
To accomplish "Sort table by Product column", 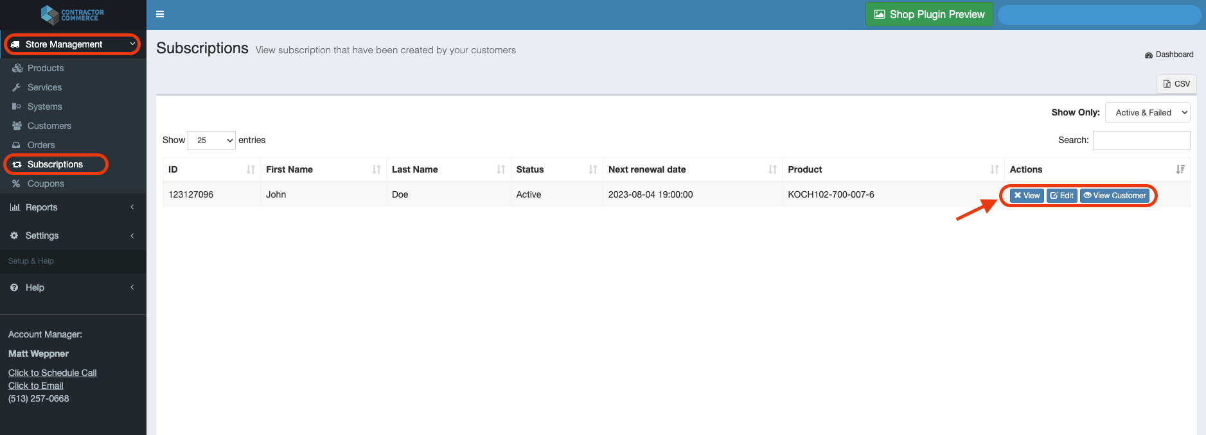I will (x=893, y=169).
